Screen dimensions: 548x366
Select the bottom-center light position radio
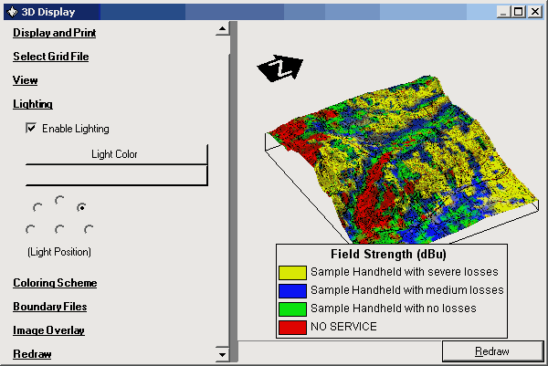click(x=59, y=229)
